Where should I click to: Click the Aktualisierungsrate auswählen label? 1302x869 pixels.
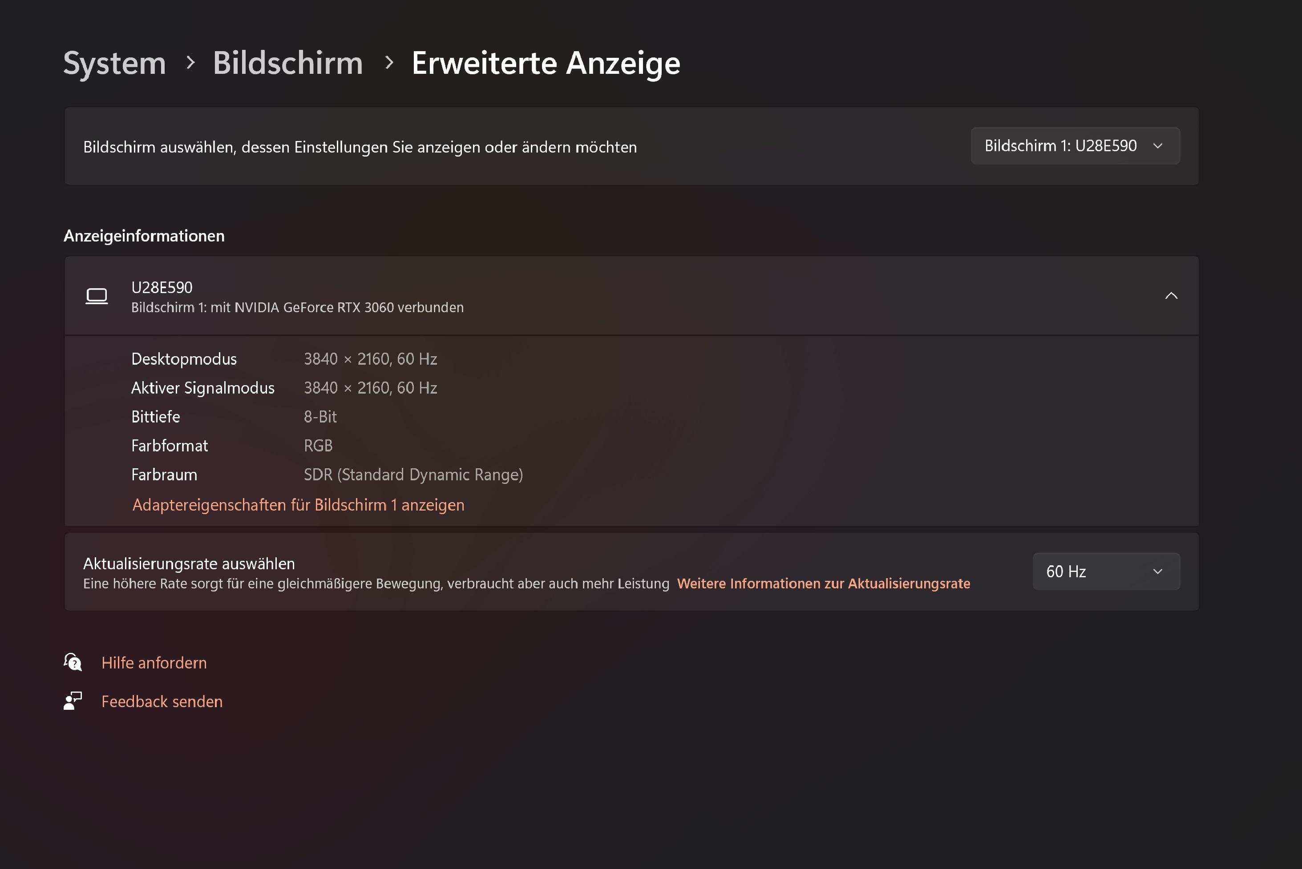(189, 563)
